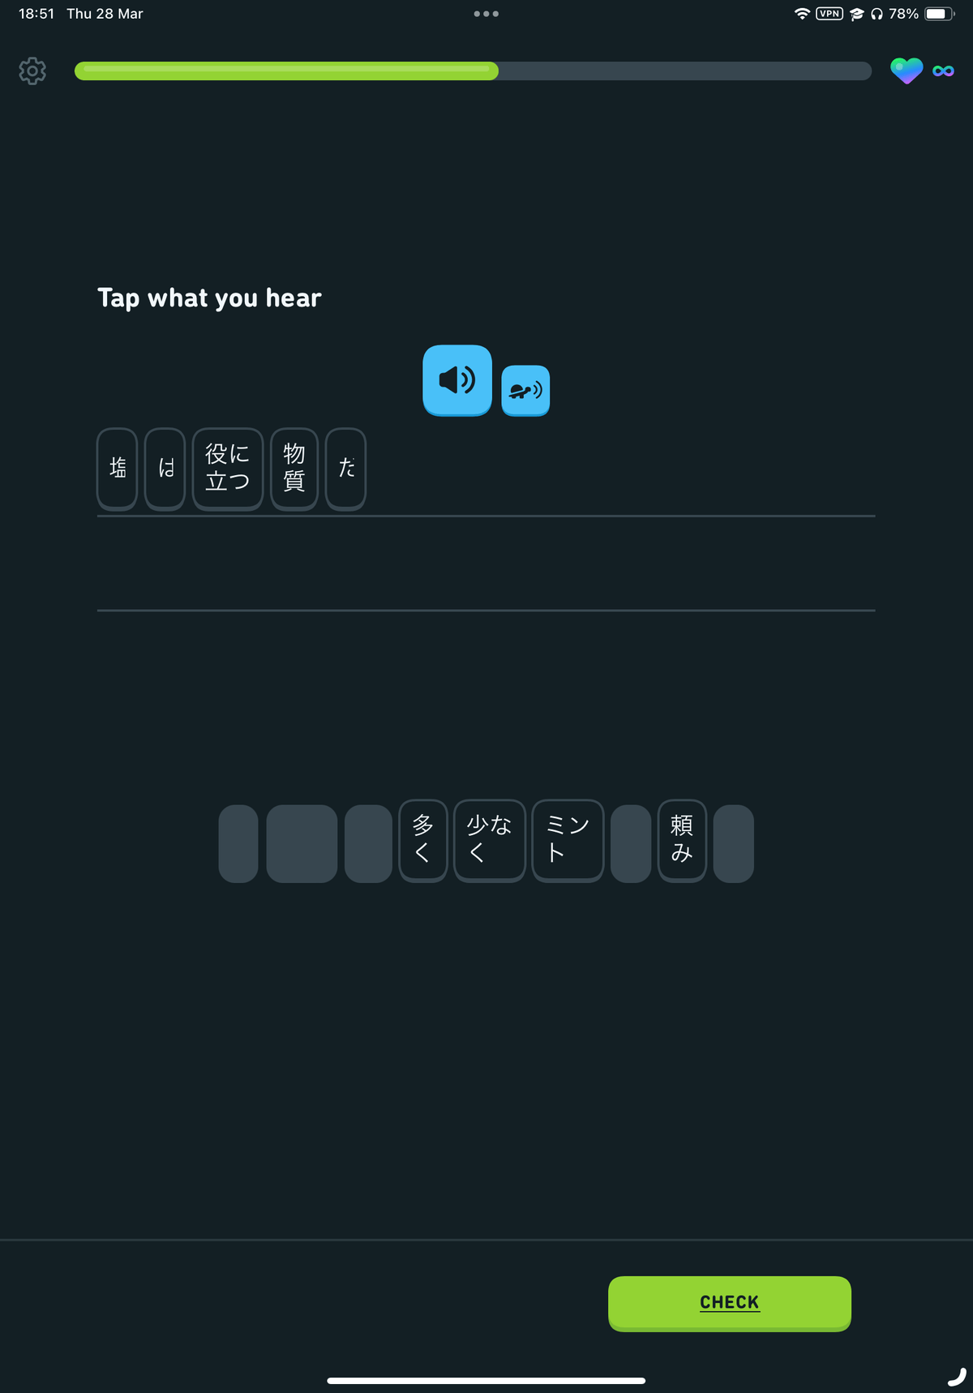Remove the 塩 tile from answer

pos(118,469)
